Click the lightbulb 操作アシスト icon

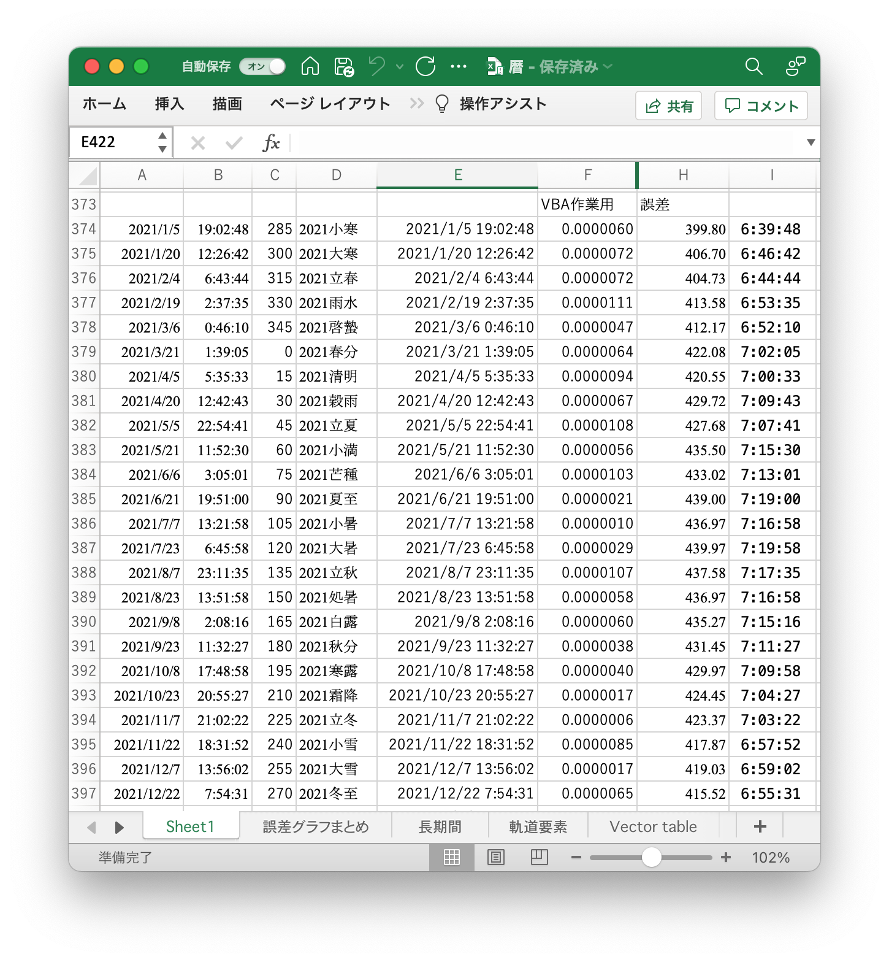[441, 104]
